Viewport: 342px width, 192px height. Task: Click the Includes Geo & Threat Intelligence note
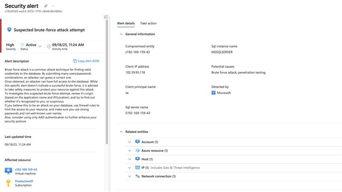pyautogui.click(x=175, y=168)
